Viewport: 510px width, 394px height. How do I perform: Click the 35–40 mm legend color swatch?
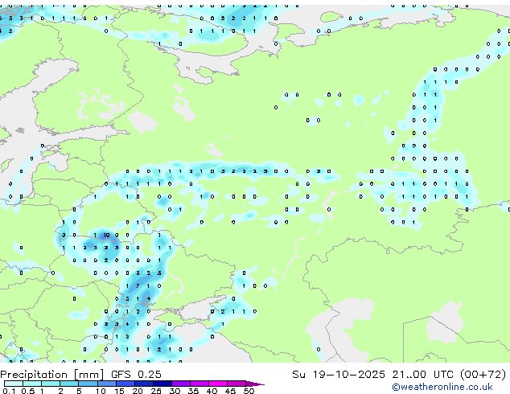coord(199,384)
